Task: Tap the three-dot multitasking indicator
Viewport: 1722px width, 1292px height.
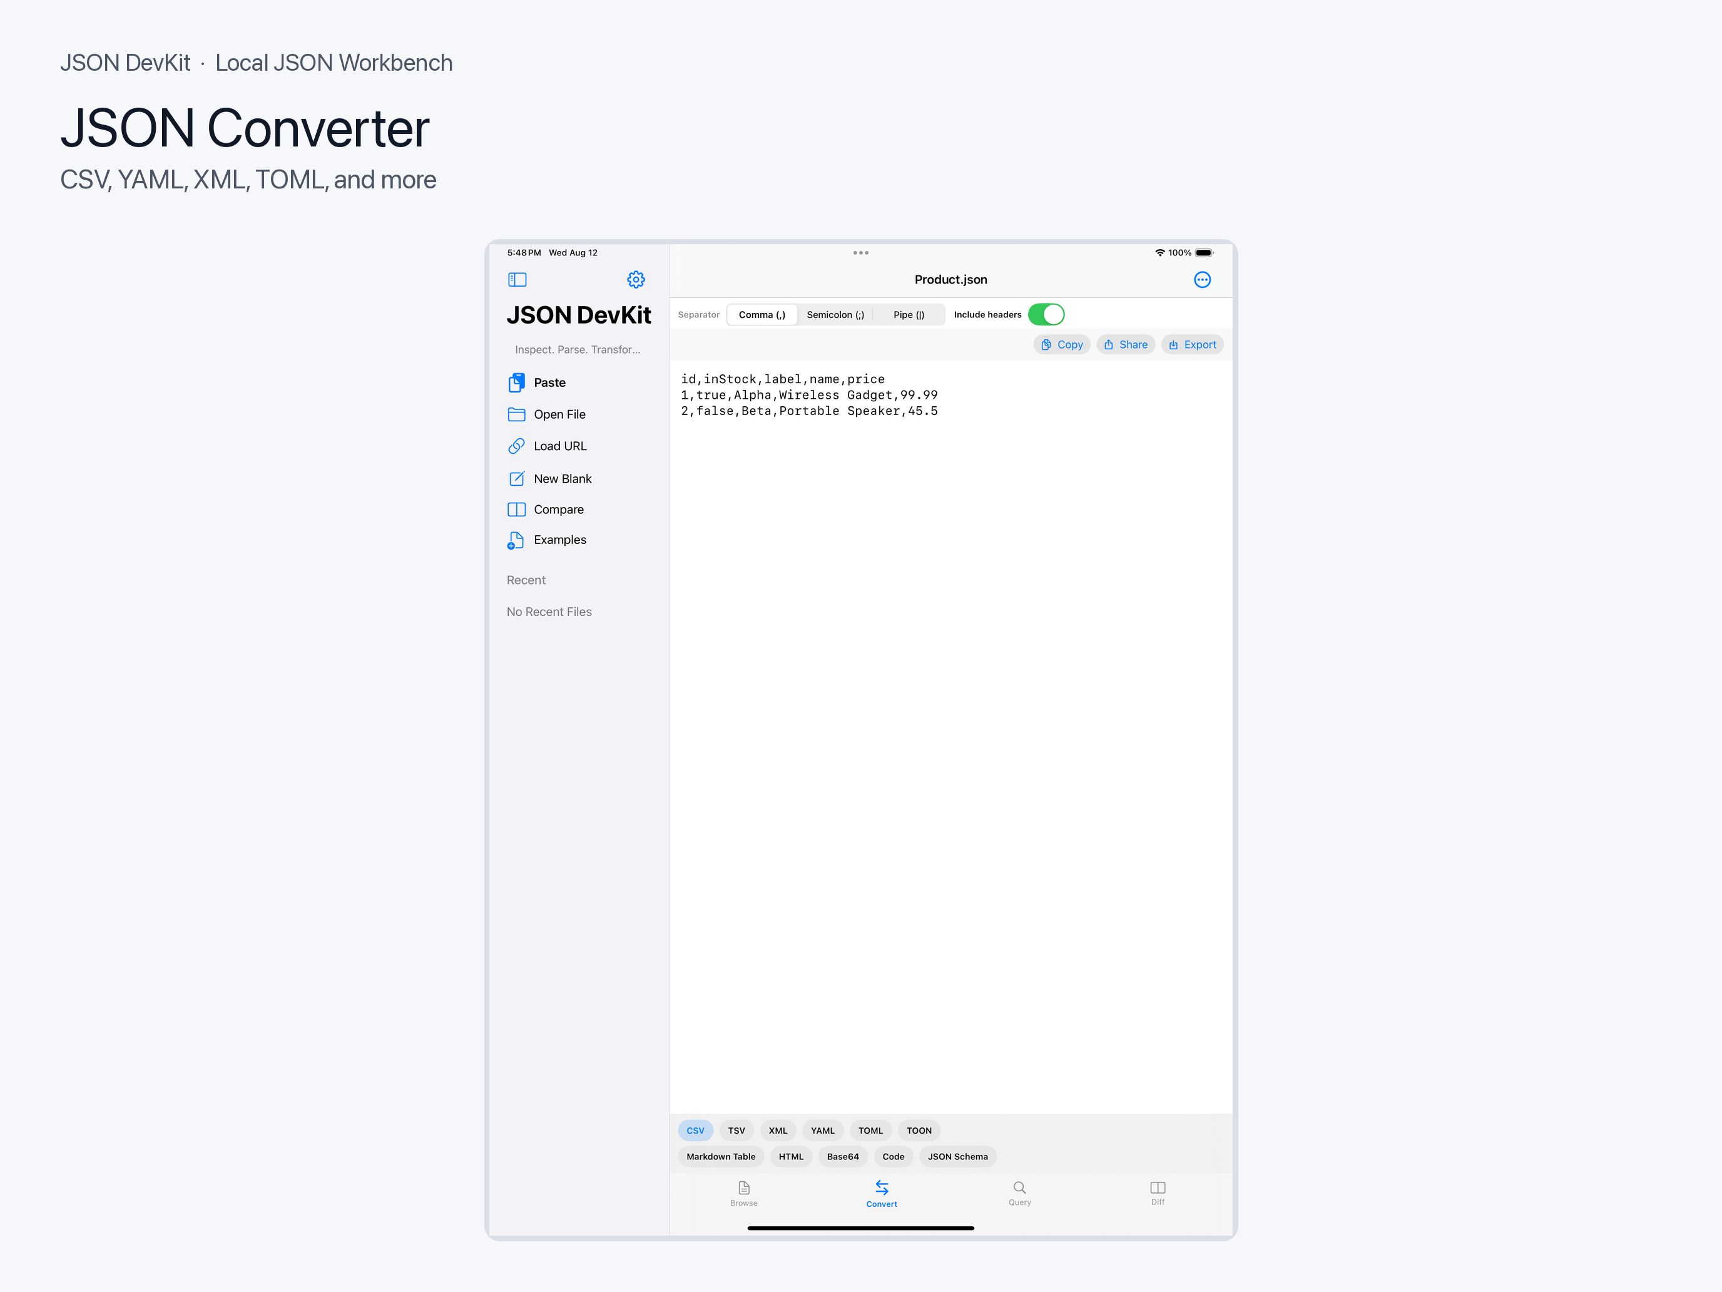Action: coord(860,252)
